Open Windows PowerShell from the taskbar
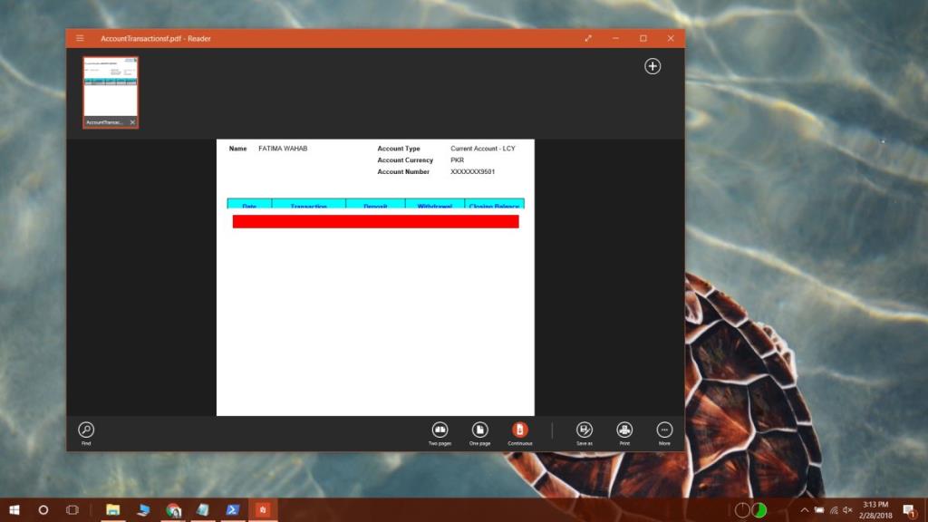The height and width of the screenshot is (522, 928). pyautogui.click(x=233, y=510)
